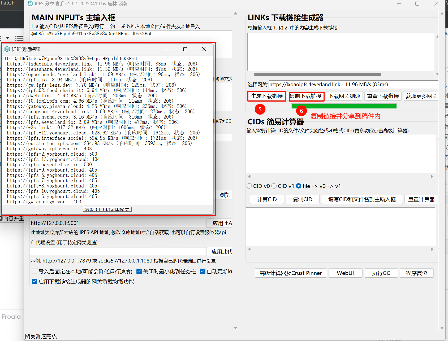Click 程序复位 to reset the program
Image resolution: width=448 pixels, height=341 pixels.
[x=416, y=273]
